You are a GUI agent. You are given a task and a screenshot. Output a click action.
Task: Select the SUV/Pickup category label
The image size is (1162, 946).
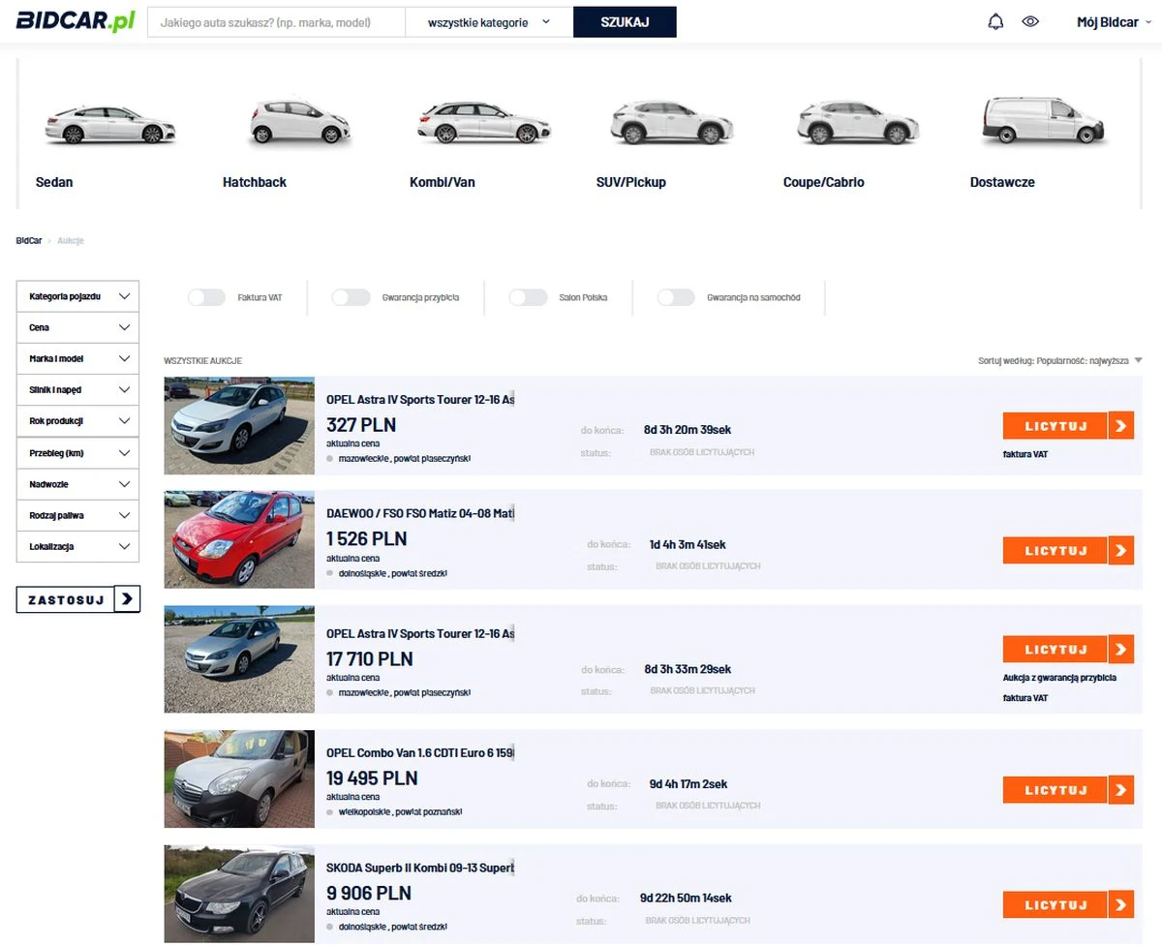pyautogui.click(x=631, y=182)
